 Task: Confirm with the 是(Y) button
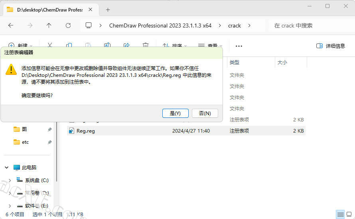(175, 113)
